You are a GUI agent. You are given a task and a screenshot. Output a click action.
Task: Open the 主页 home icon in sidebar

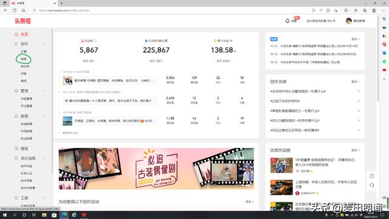pyautogui.click(x=16, y=34)
